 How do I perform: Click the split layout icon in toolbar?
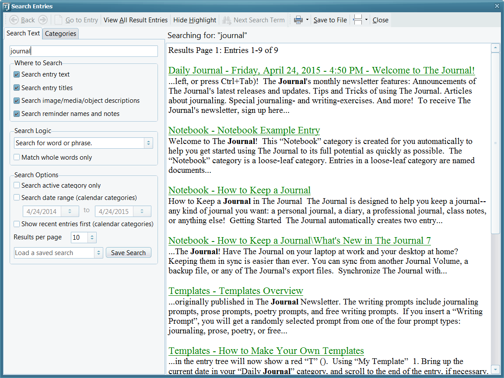(x=357, y=20)
